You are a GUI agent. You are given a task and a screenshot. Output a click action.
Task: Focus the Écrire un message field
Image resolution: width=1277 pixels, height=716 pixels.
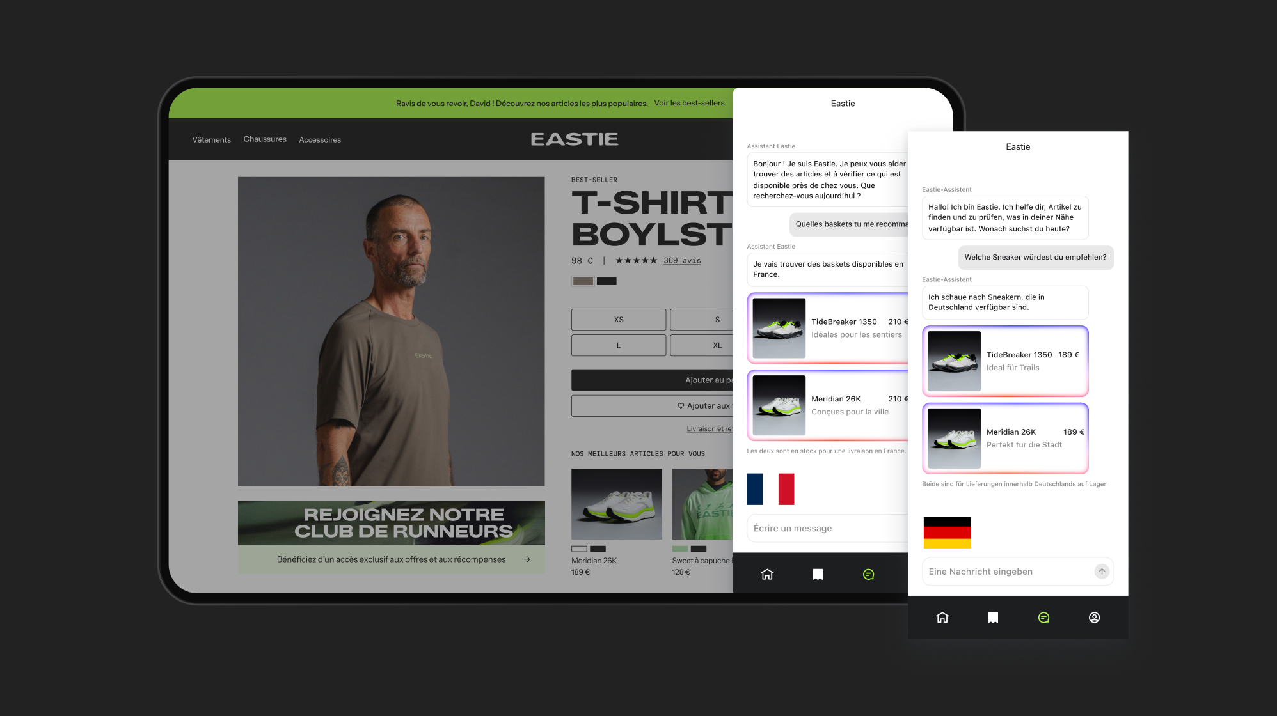coord(828,528)
